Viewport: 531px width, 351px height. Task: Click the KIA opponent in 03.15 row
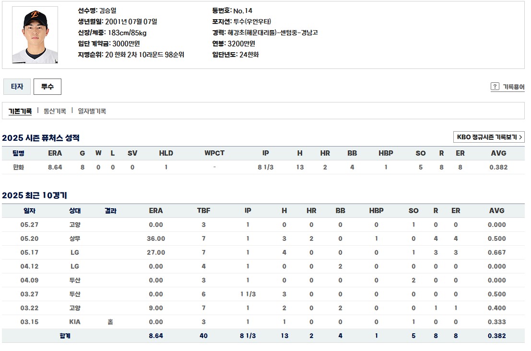point(75,322)
